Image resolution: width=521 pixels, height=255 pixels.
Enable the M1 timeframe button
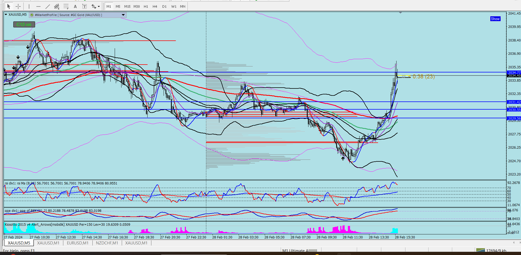click(x=109, y=6)
